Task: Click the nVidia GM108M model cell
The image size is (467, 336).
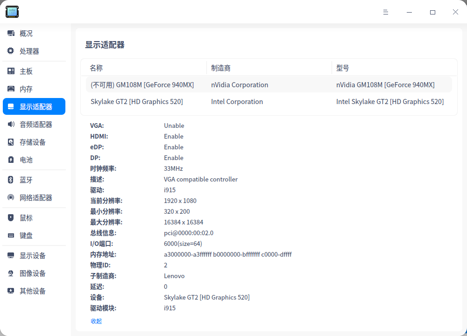Action: [385, 85]
